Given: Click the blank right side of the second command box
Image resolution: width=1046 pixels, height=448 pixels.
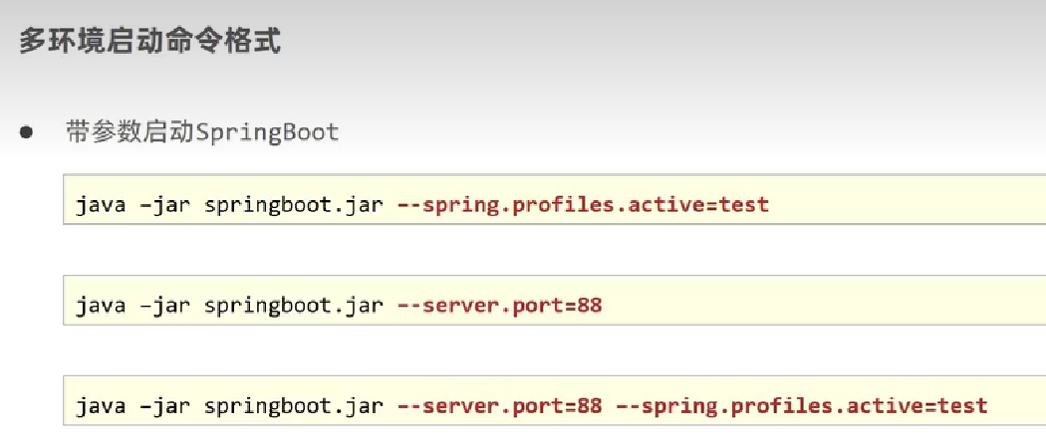Looking at the screenshot, I should point(827,306).
